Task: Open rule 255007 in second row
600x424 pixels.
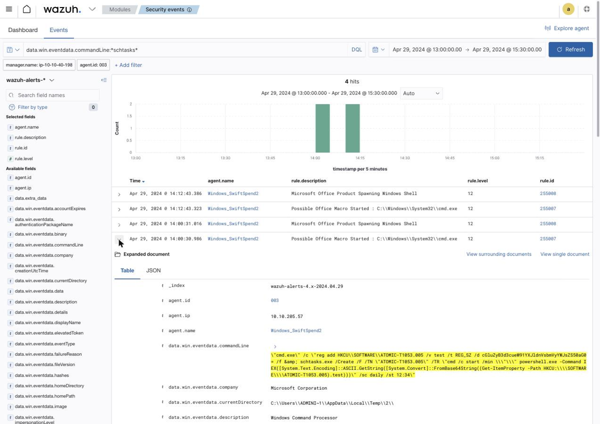Action: click(548, 208)
